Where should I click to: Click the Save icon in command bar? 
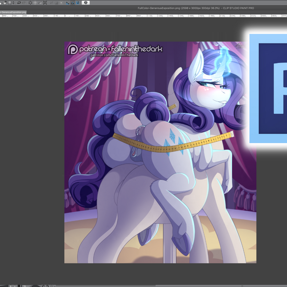(9, 3)
